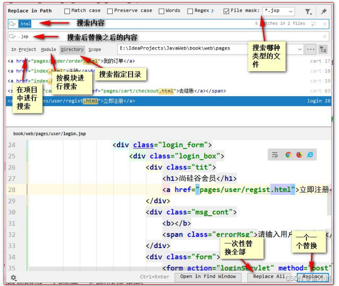The height and width of the screenshot is (286, 339).
Task: Expand the File mask *.jsp dropdown
Action: (x=291, y=11)
